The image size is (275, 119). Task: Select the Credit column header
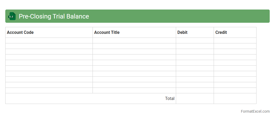[235, 32]
